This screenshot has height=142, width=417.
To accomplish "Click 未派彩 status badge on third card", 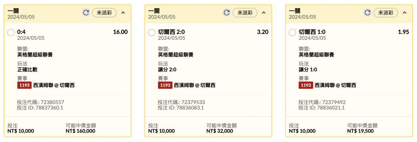I will coord(386,12).
